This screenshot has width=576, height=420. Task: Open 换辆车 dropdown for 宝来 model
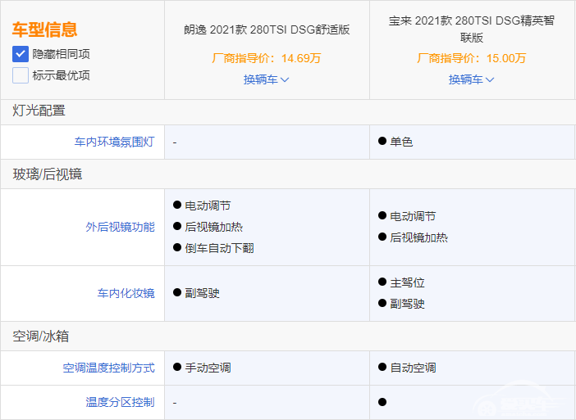point(471,79)
